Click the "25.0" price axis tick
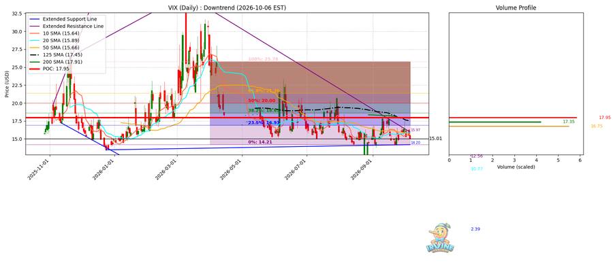613x272 pixels. point(17,67)
